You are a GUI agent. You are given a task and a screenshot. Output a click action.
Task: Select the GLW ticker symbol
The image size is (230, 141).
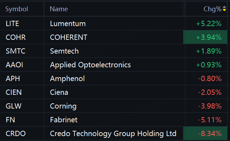[13, 106]
